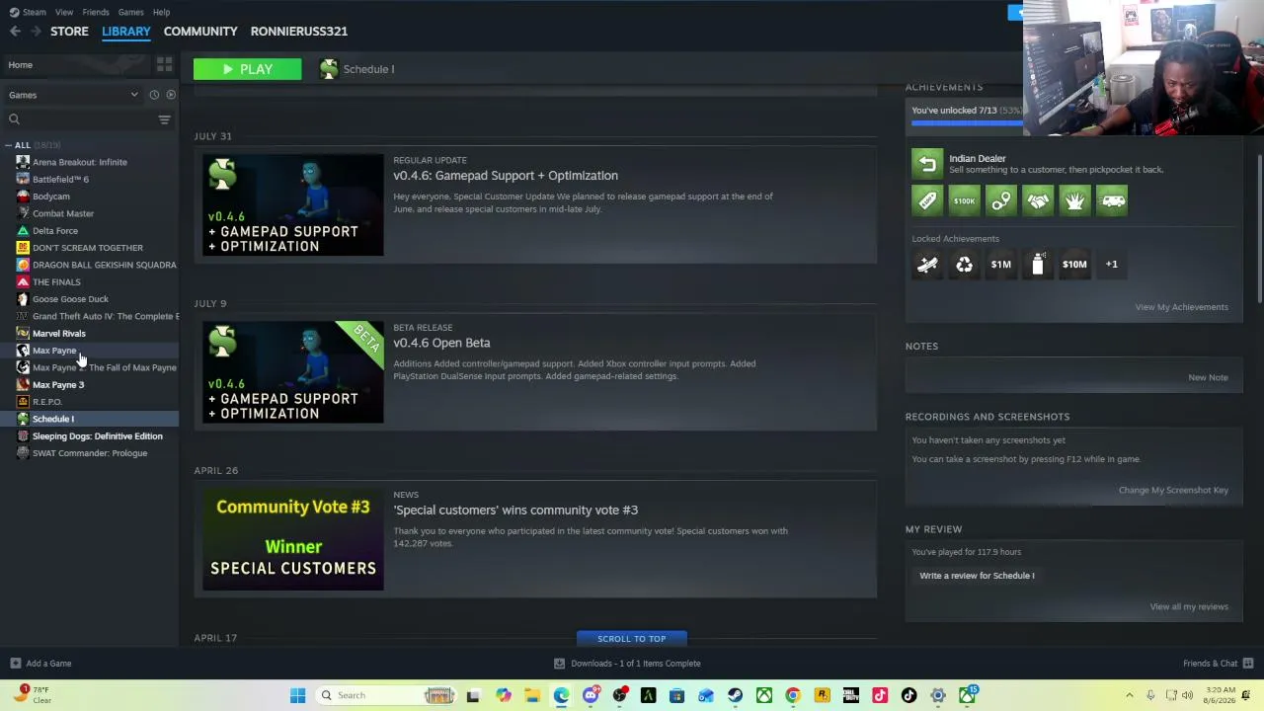
Task: Open Google Chrome from the taskbar
Action: coord(792,695)
